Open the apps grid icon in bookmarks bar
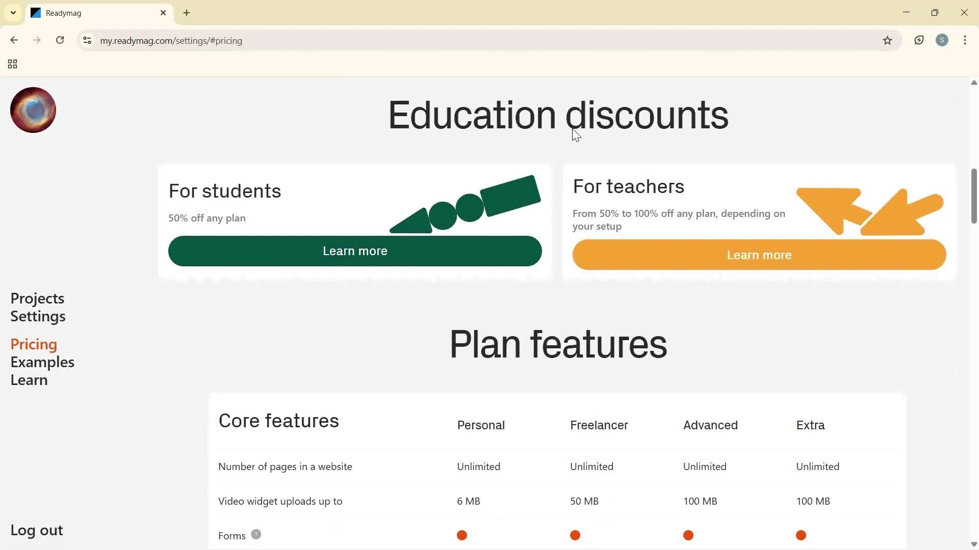 (x=13, y=64)
